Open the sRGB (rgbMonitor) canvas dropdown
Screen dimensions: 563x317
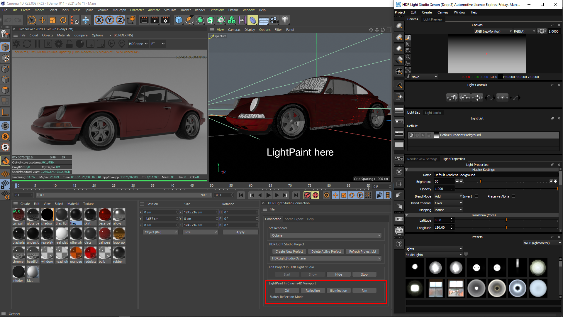tap(493, 31)
